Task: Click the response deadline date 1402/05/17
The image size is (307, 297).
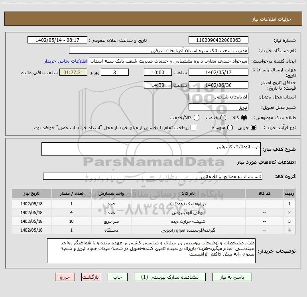Action: pyautogui.click(x=218, y=72)
